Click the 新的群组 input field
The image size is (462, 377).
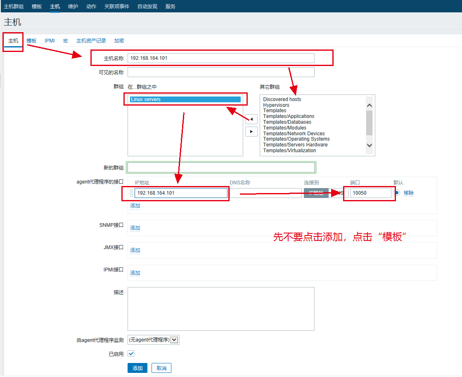(221, 167)
